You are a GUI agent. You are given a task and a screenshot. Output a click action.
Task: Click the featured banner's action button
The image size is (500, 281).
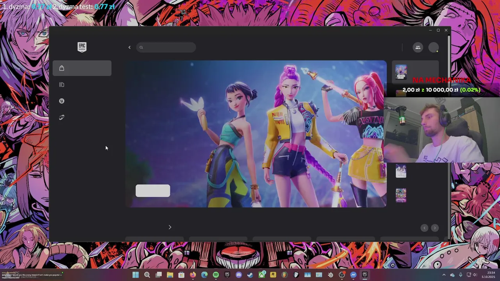point(153,191)
